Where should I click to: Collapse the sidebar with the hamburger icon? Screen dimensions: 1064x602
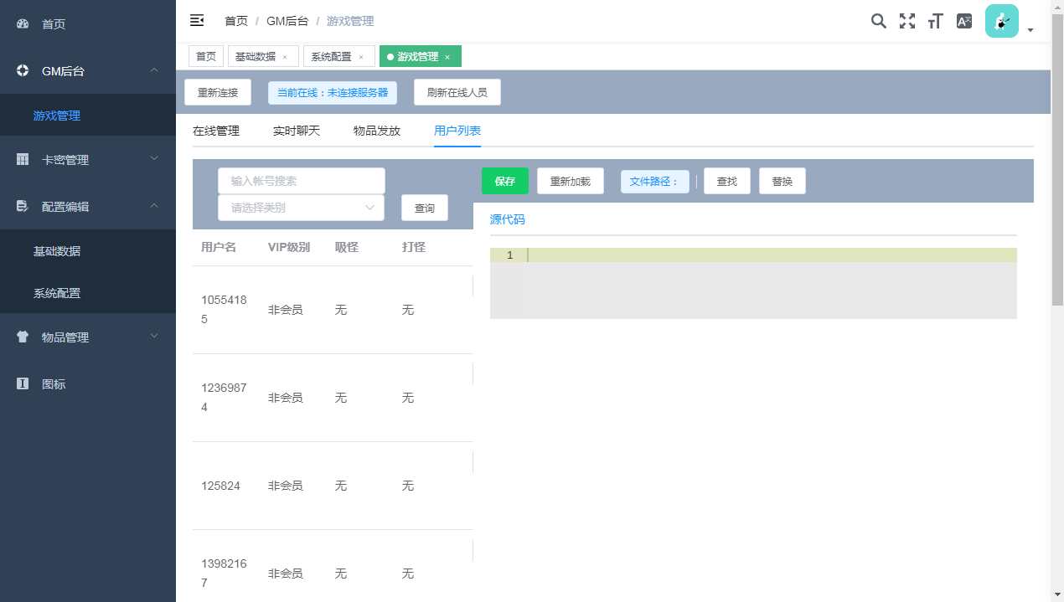[196, 20]
